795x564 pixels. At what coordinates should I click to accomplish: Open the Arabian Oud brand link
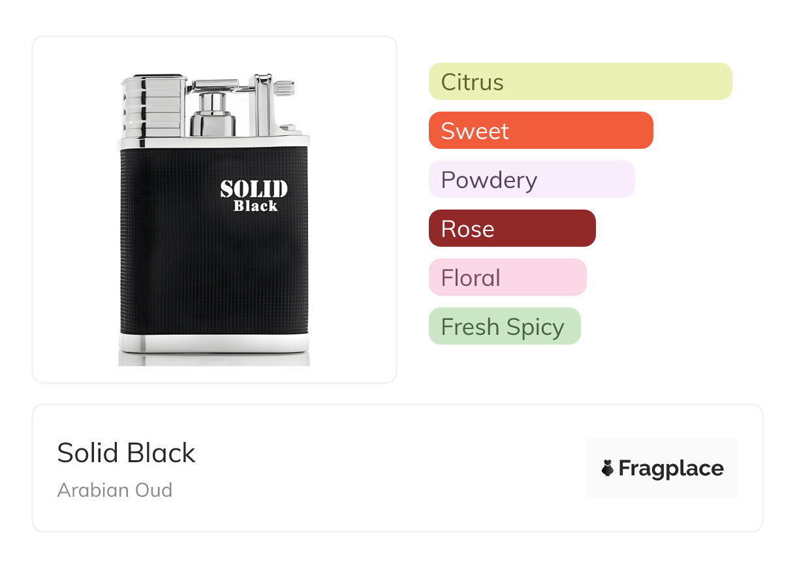click(115, 490)
